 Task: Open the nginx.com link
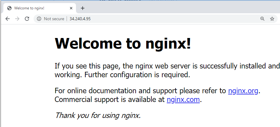click(x=183, y=100)
